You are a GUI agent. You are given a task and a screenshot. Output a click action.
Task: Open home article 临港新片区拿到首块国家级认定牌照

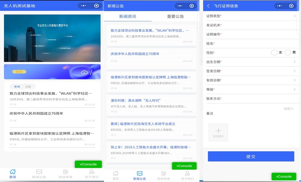tap(52, 139)
